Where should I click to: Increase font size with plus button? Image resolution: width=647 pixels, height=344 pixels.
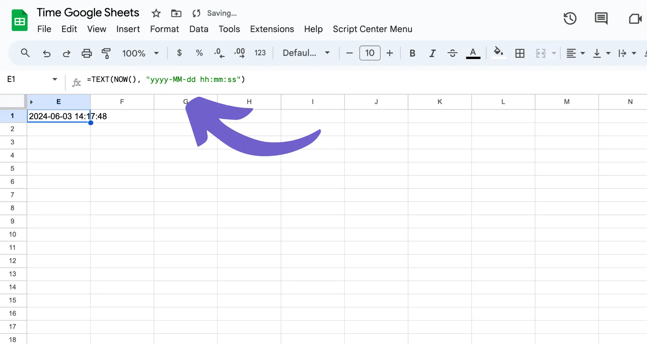click(x=390, y=53)
